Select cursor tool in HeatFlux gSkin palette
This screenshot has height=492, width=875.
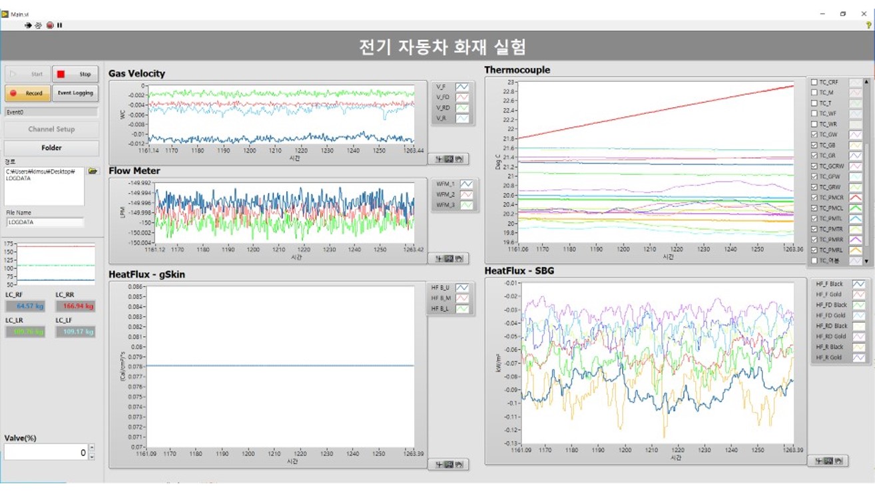click(x=439, y=465)
